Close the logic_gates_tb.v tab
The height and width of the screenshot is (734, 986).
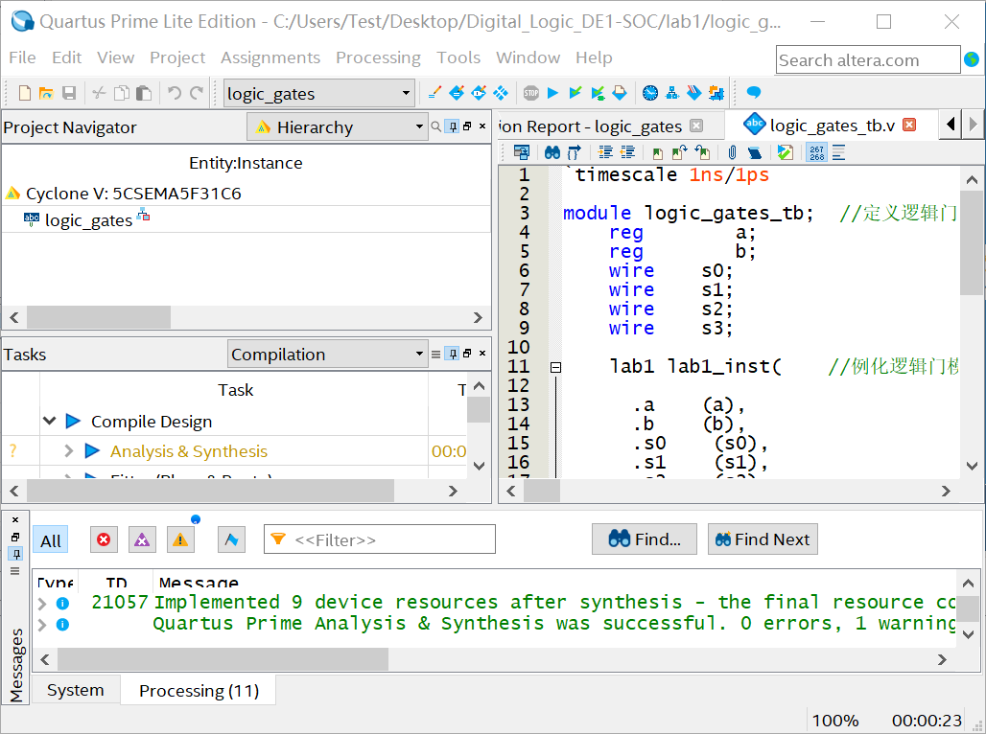(x=909, y=125)
